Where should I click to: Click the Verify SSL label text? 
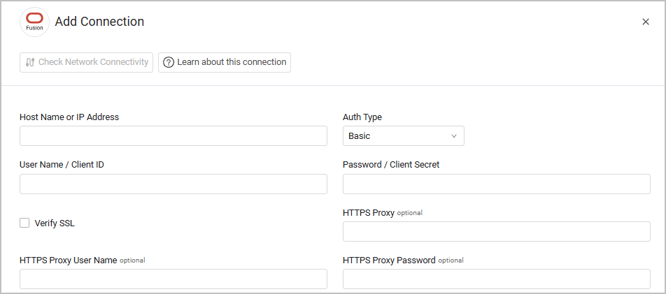click(54, 223)
